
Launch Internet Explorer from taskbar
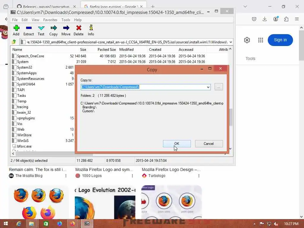pyautogui.click(x=19, y=224)
